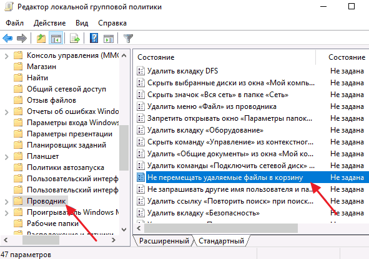This screenshot has height=259, width=369.
Task: Click the Filter funnel icon
Action: click(128, 38)
